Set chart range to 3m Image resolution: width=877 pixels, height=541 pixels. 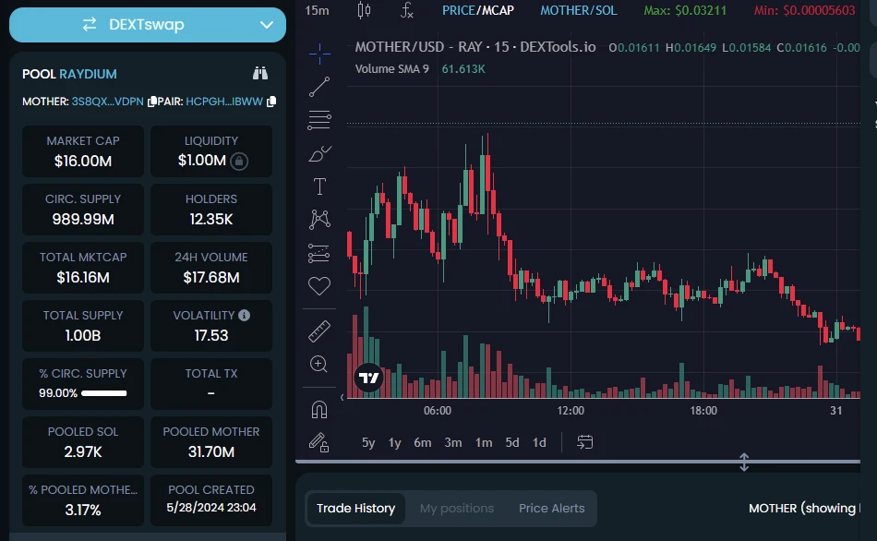coord(453,442)
